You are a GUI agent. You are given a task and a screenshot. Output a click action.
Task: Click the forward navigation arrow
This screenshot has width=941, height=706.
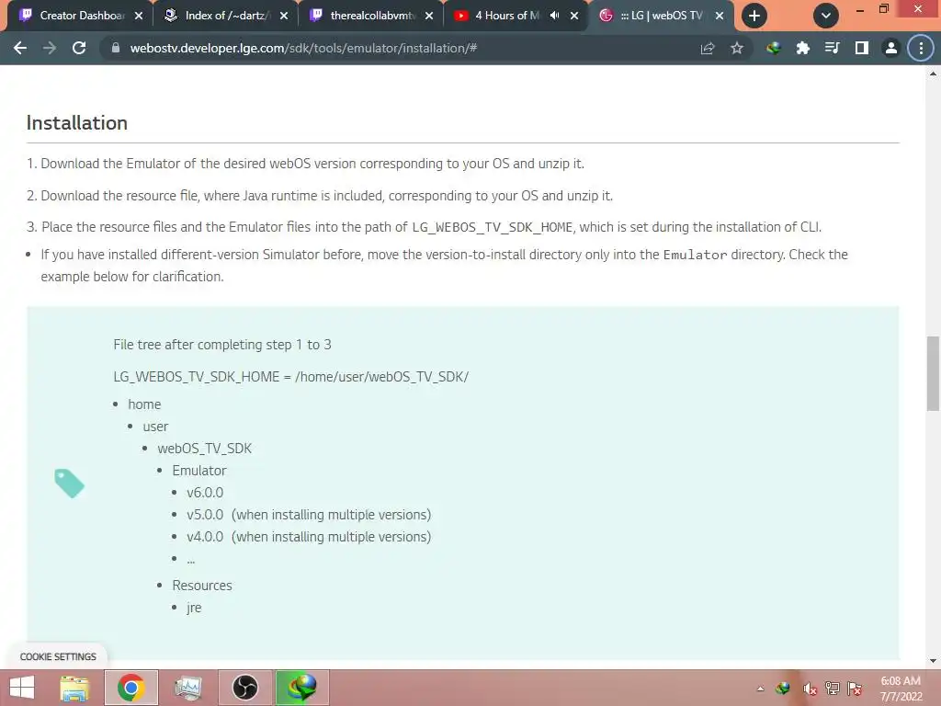[50, 48]
